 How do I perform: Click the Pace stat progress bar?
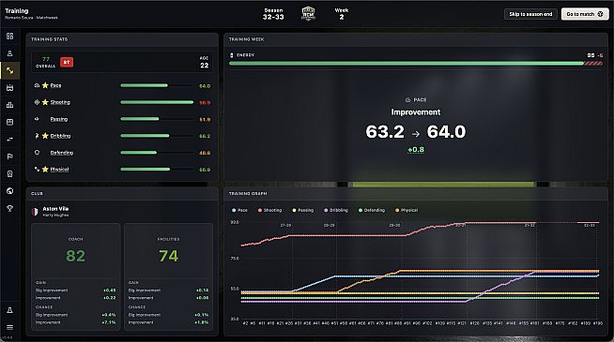click(157, 85)
